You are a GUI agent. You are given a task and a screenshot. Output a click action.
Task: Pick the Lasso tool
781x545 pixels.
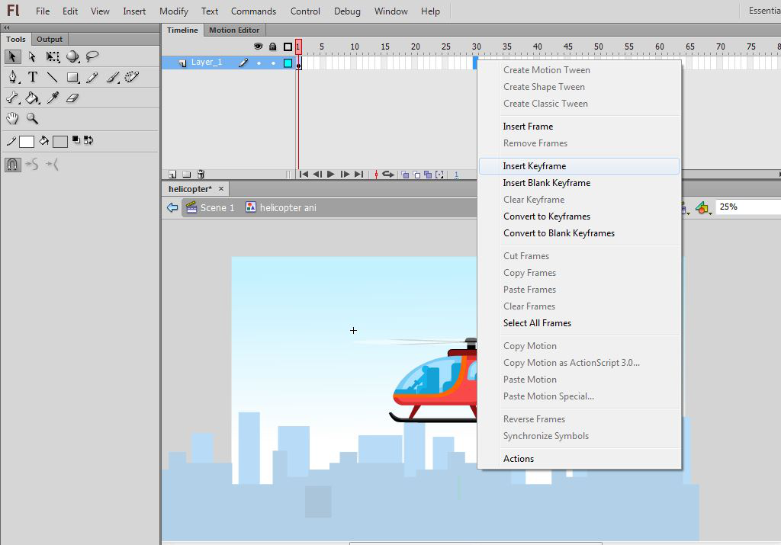(92, 56)
